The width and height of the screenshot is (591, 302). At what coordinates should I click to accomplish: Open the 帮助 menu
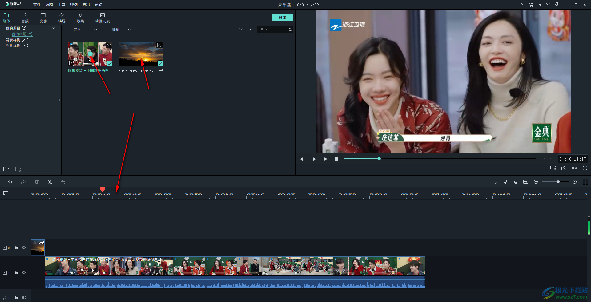click(98, 5)
